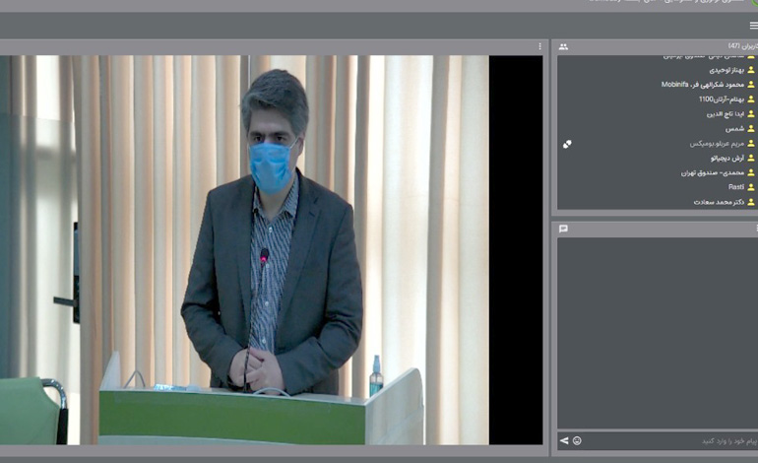This screenshot has width=758, height=463.
Task: Open the hamburger menu at top right
Action: [x=753, y=26]
